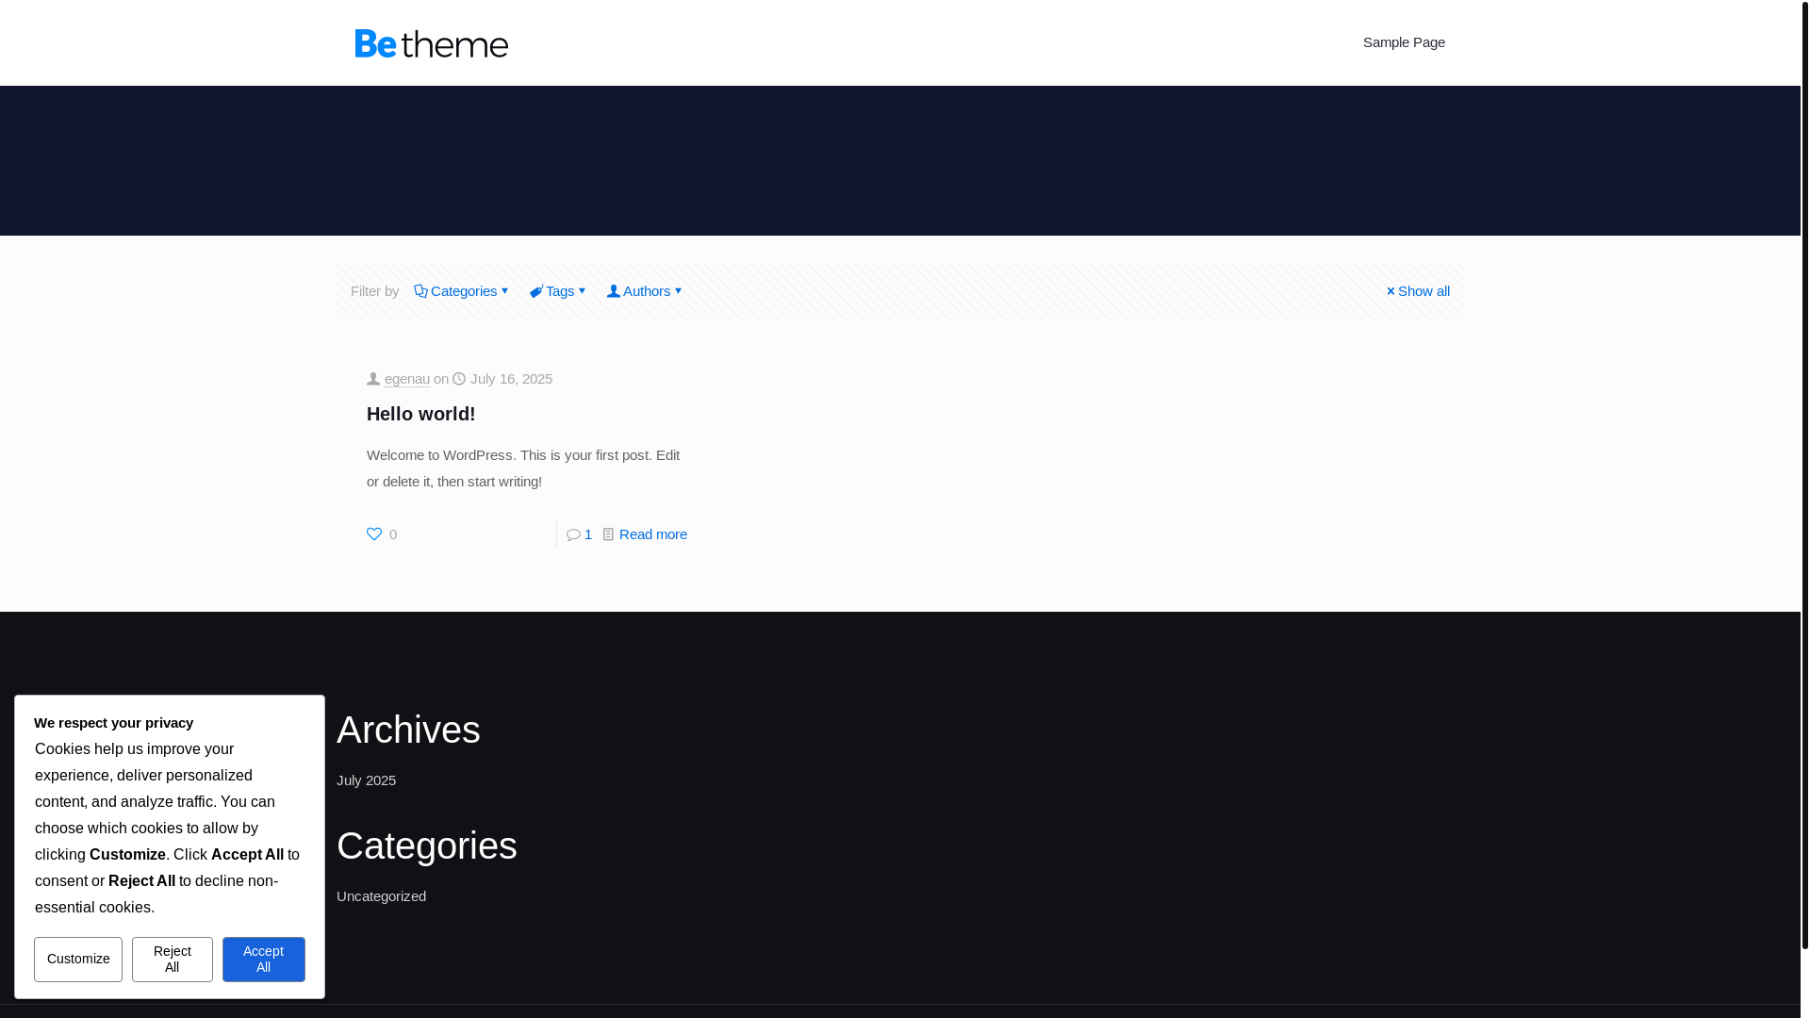Viewport: 1810px width, 1018px height.
Task: Click Accept All cookies button
Action: pyautogui.click(x=264, y=960)
